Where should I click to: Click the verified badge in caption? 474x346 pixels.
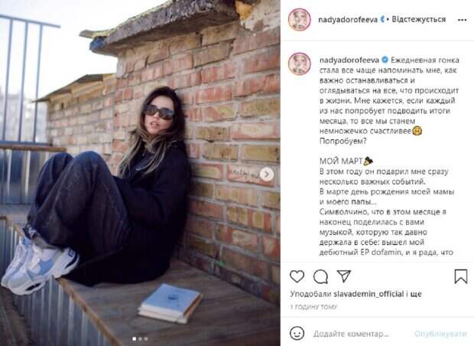pyautogui.click(x=385, y=60)
